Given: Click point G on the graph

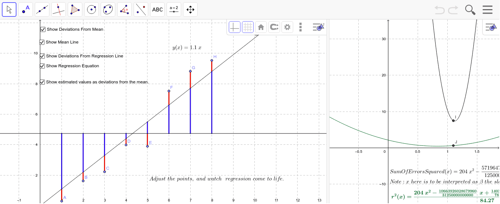Looking at the screenshot, I should (x=190, y=71).
